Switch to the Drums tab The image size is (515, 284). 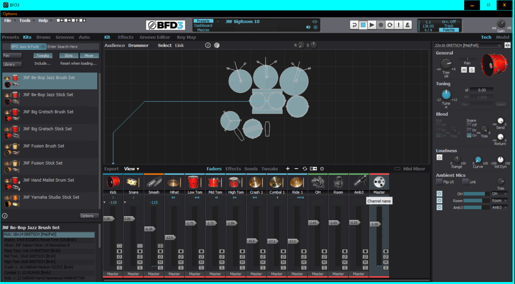point(43,37)
